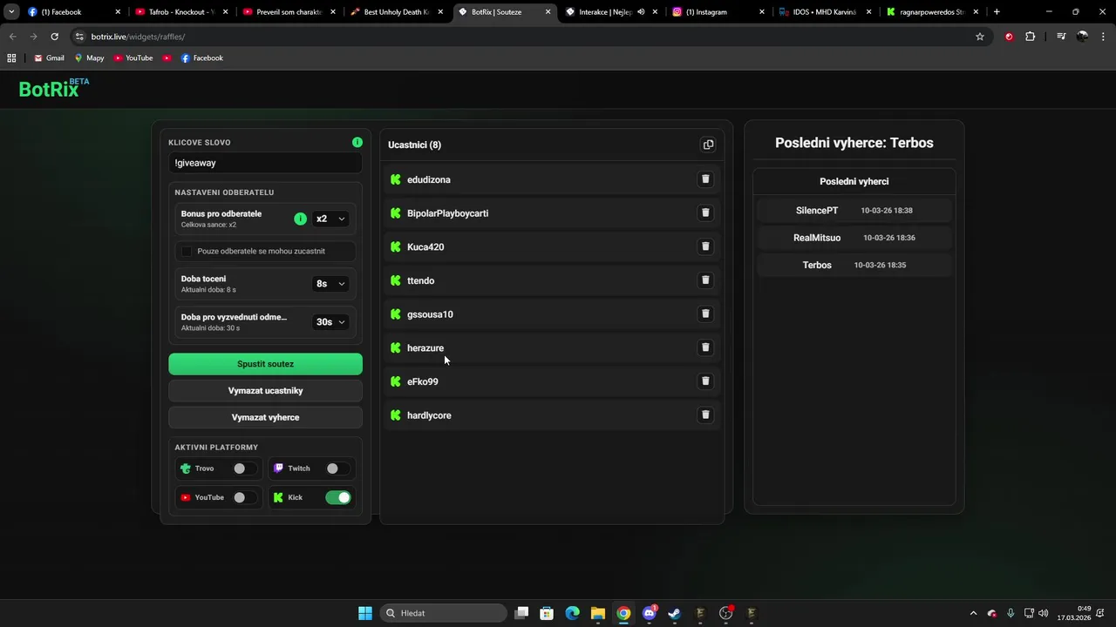Select winner RealMitsuo in recent winners

[854, 238]
